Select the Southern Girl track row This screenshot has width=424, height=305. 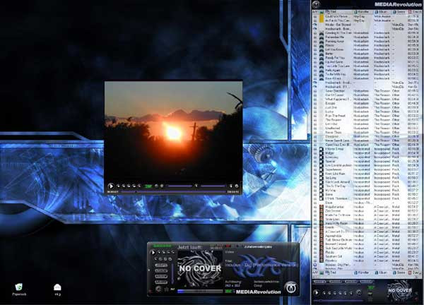(x=366, y=256)
